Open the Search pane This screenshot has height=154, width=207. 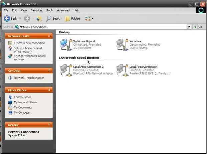[x=54, y=19]
